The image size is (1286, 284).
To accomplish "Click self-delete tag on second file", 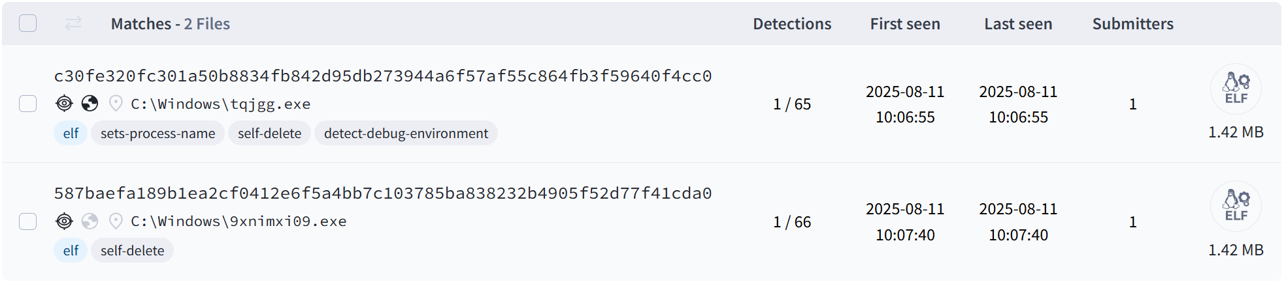I will 132,250.
